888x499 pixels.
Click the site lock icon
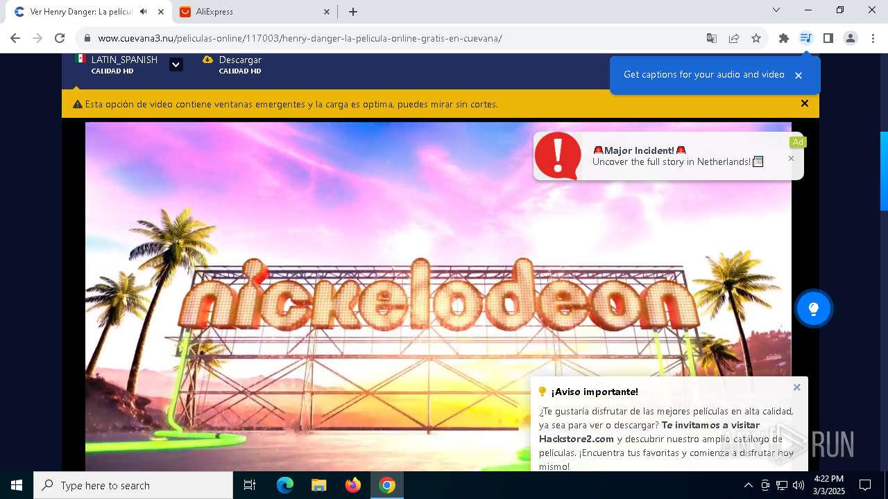tap(87, 38)
